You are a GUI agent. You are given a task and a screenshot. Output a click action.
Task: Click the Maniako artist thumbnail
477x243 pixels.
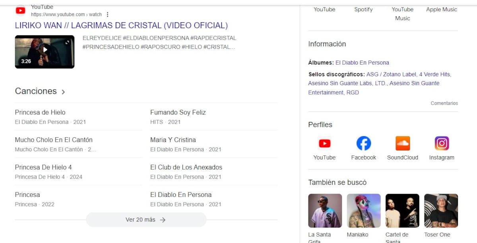[x=363, y=210]
